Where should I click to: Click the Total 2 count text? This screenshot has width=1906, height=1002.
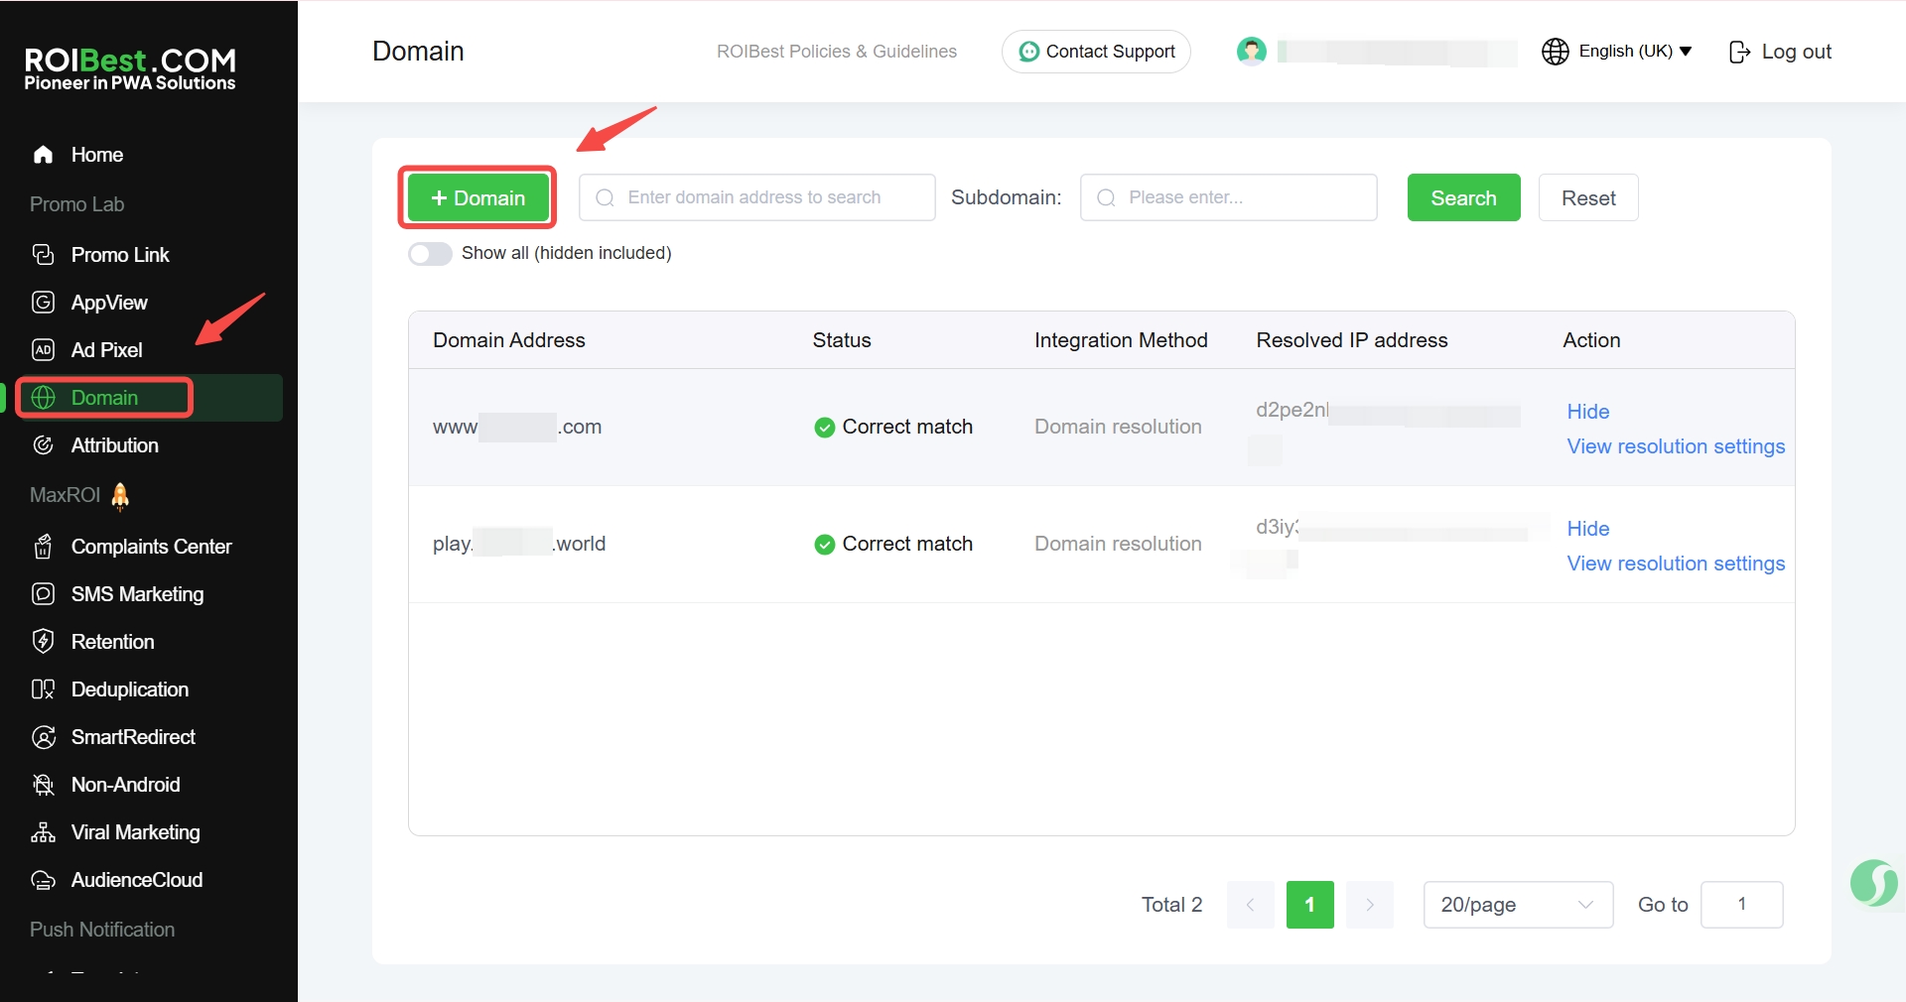[x=1171, y=905]
